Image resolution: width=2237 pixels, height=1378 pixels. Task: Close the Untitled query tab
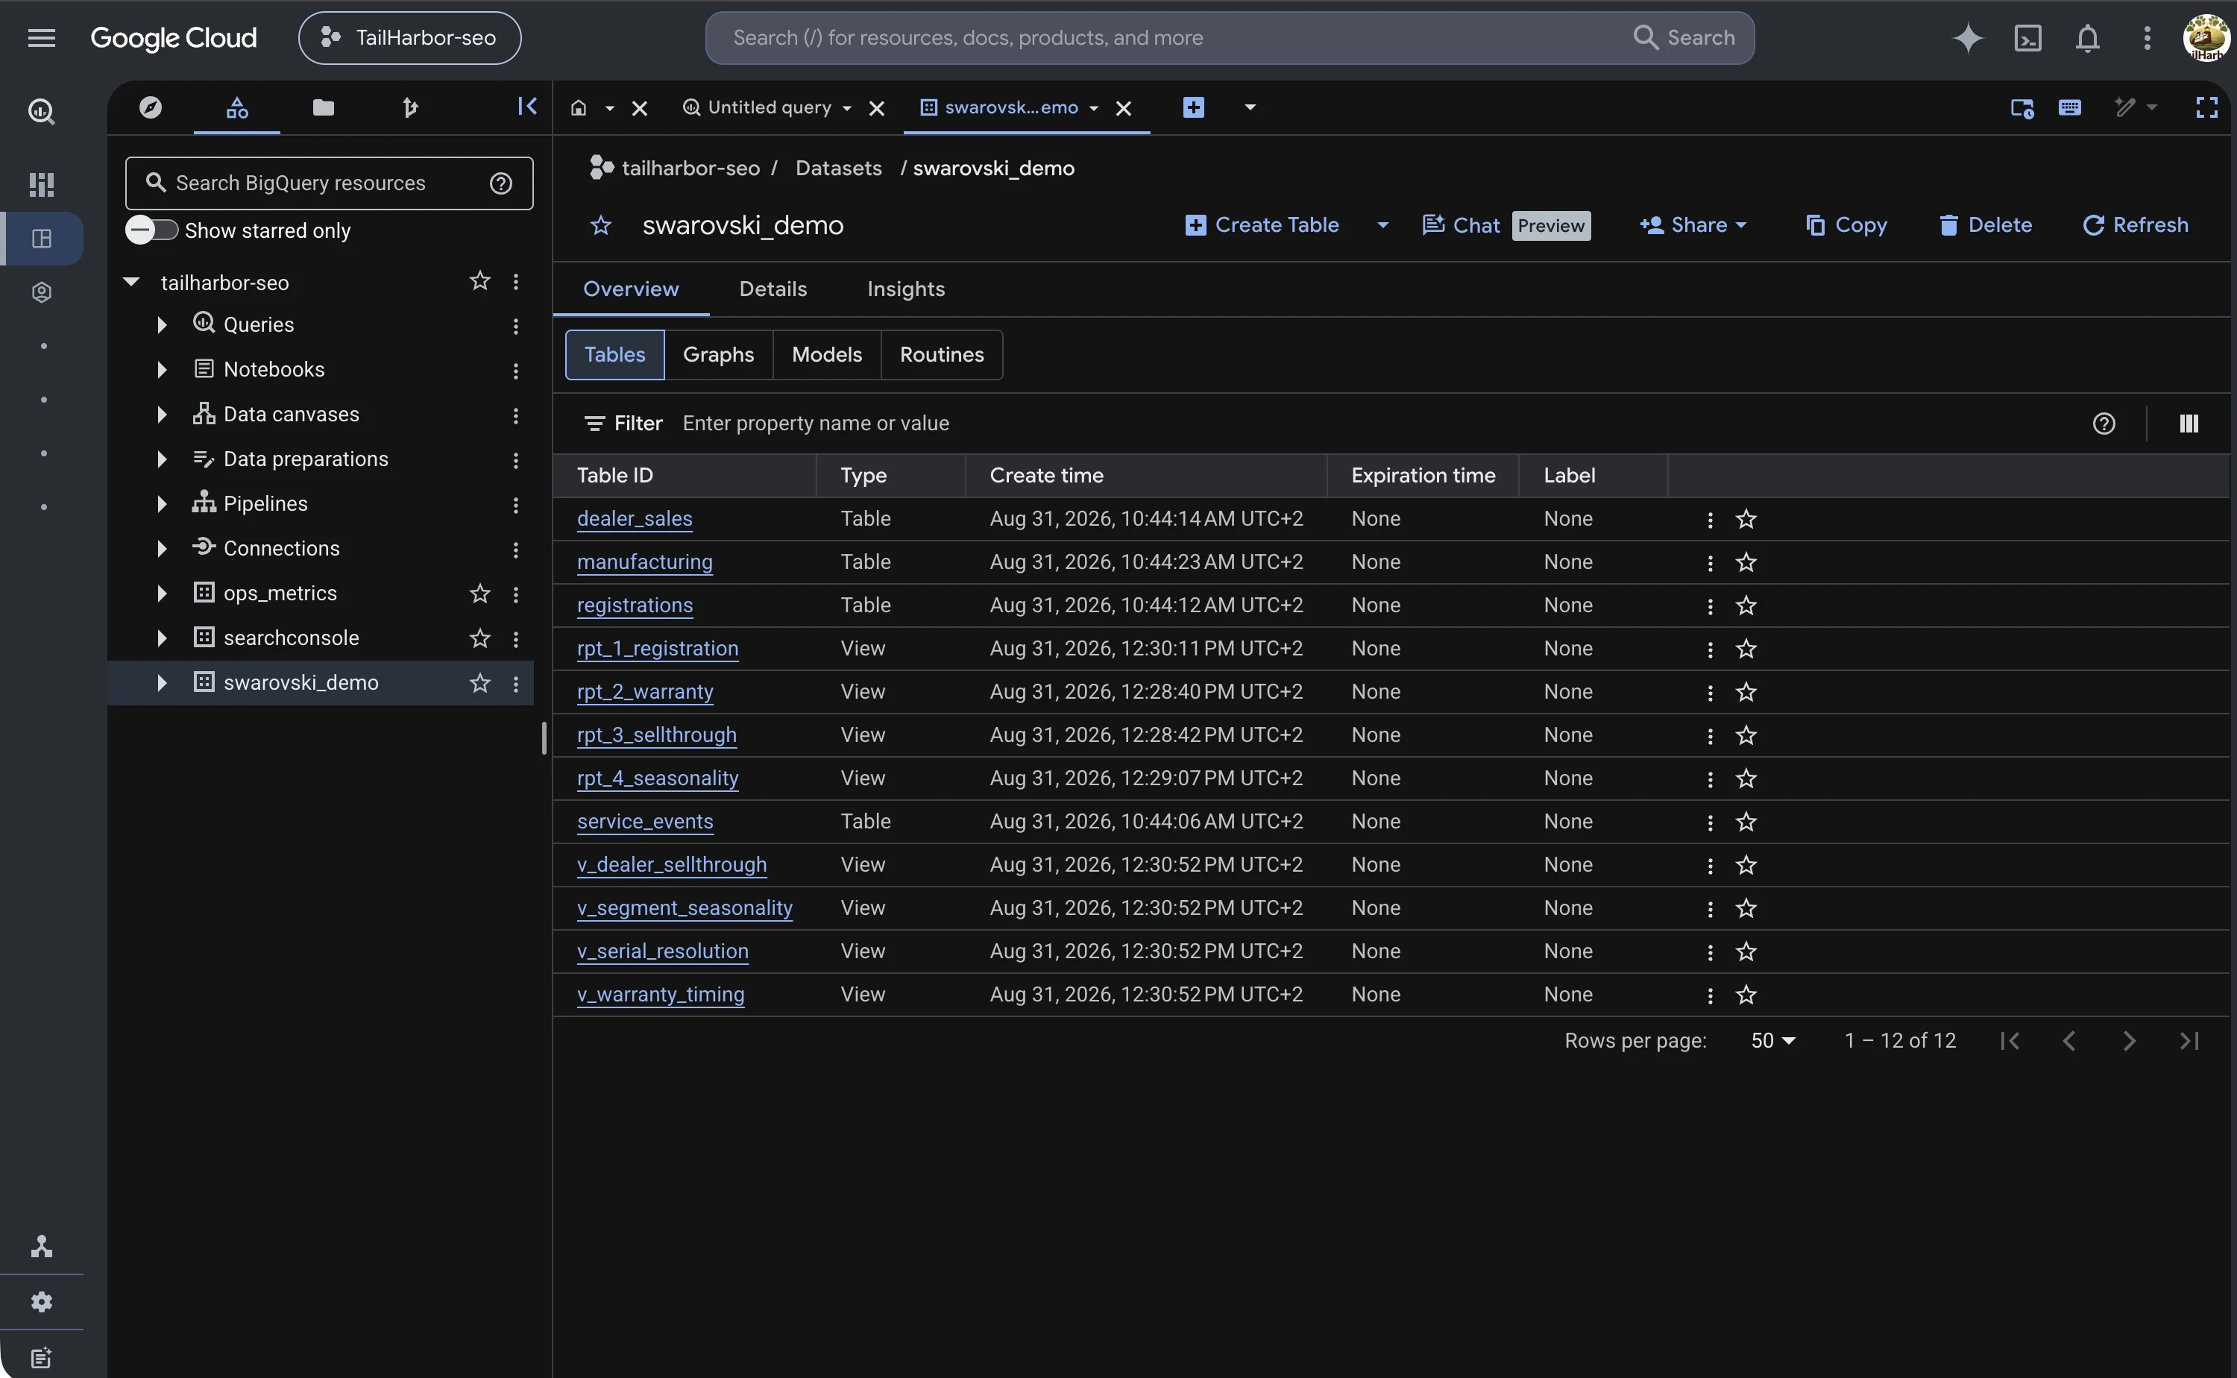pyautogui.click(x=877, y=108)
